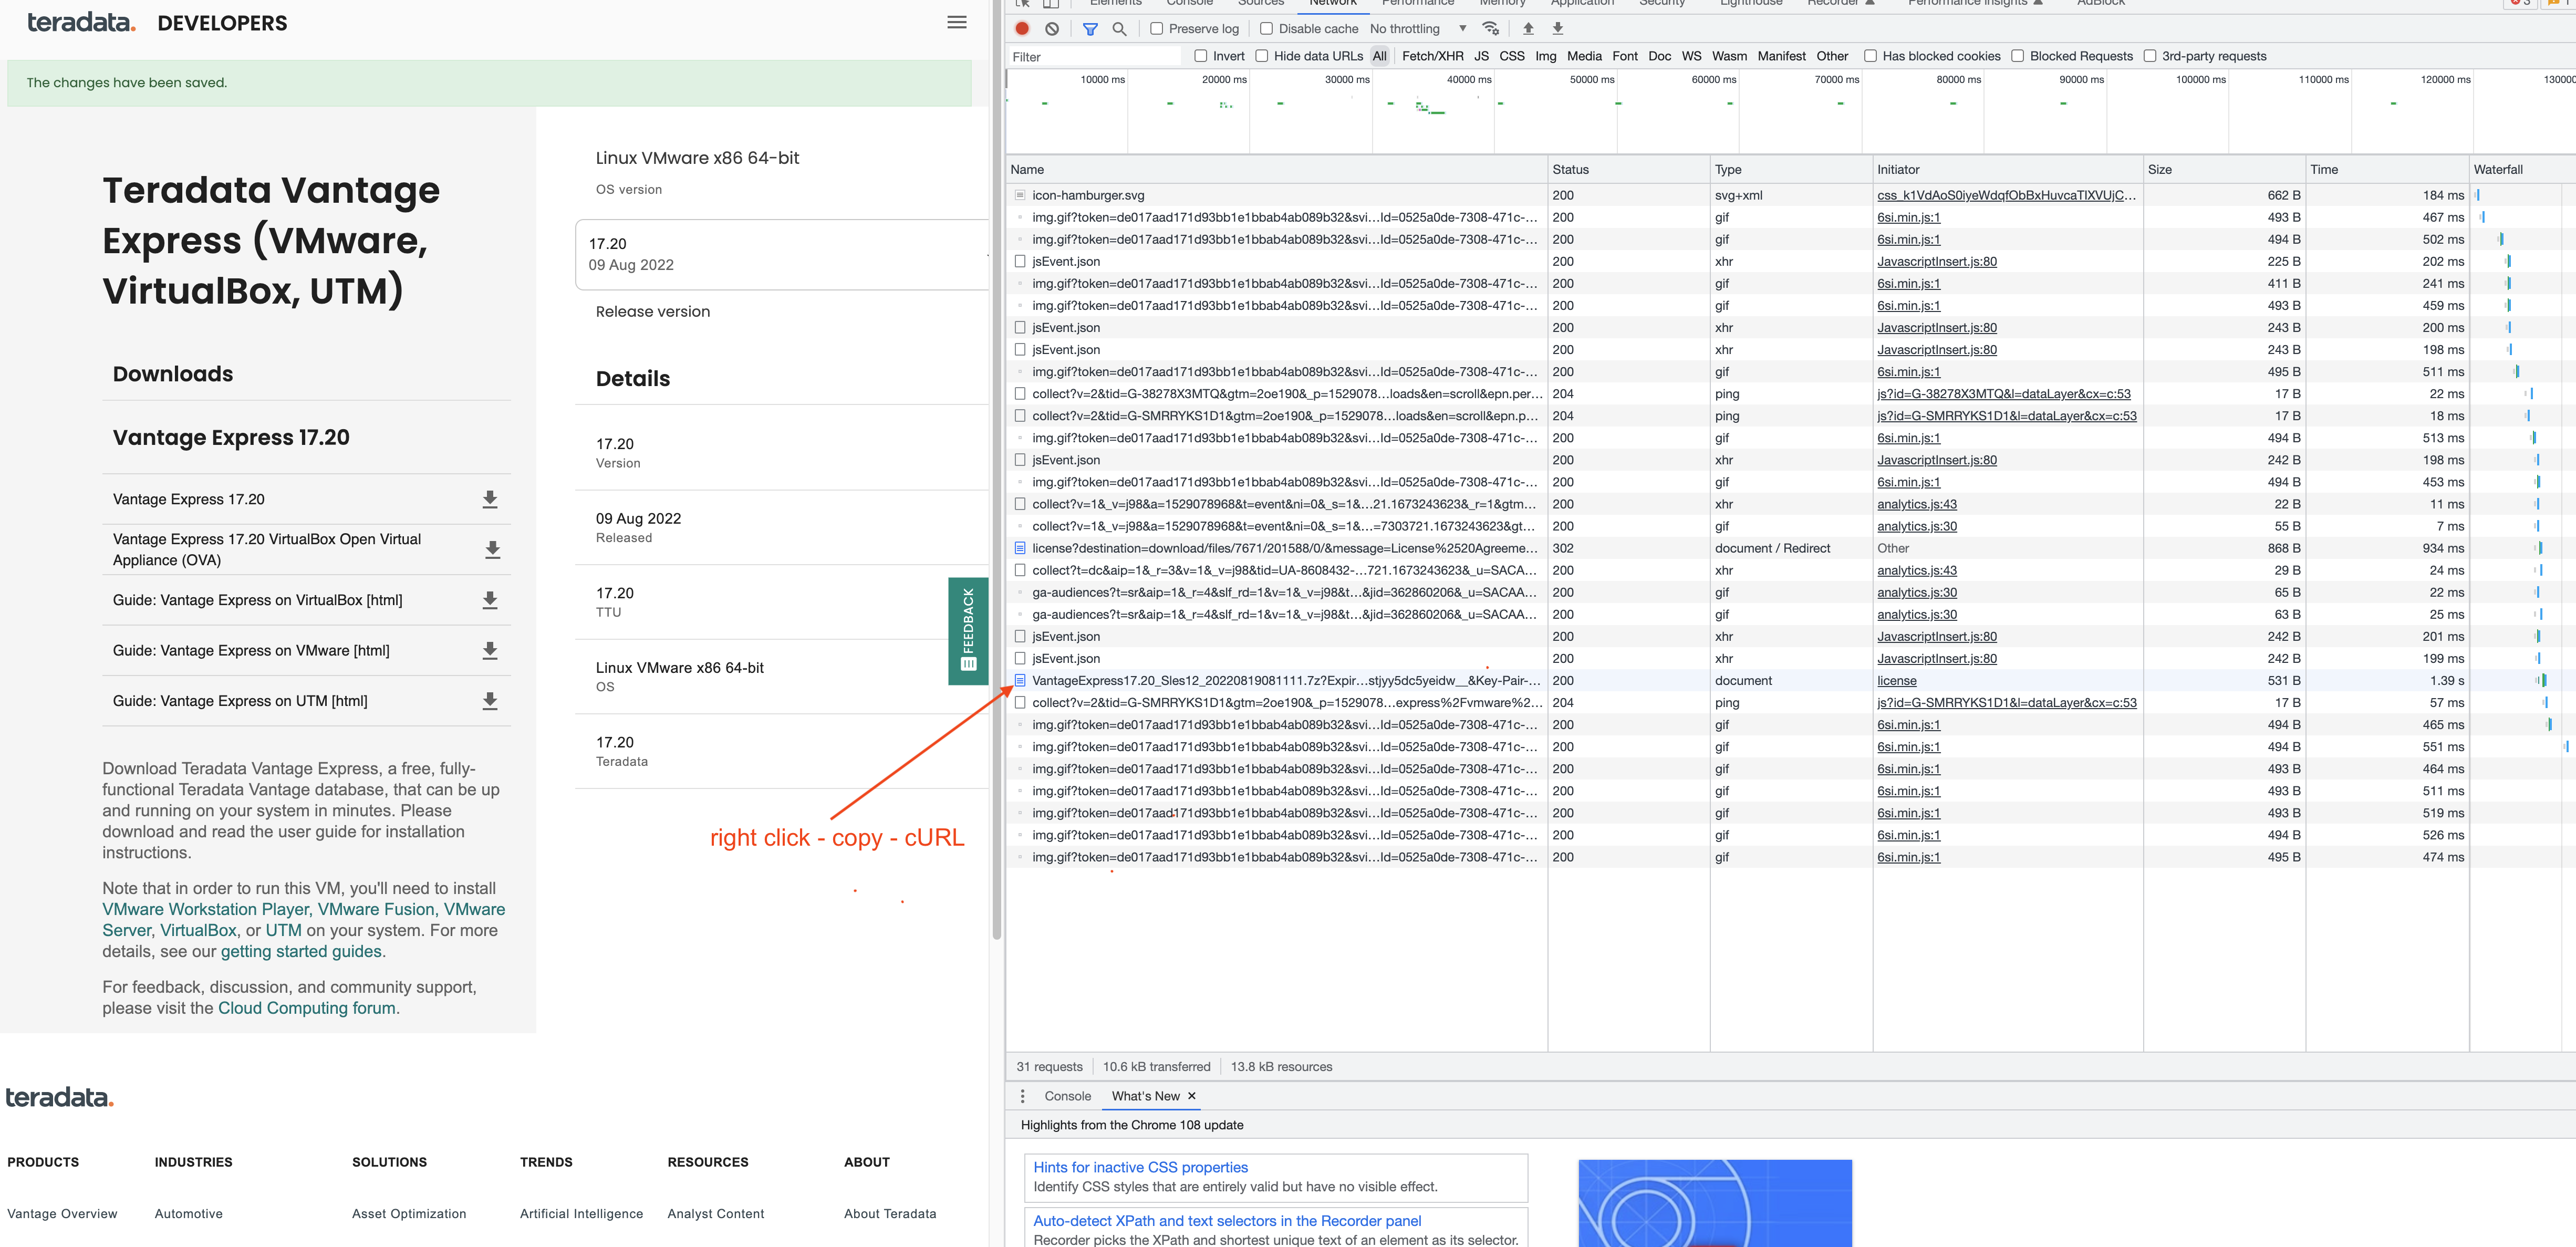Click the green FEEDBACK side button

point(967,630)
